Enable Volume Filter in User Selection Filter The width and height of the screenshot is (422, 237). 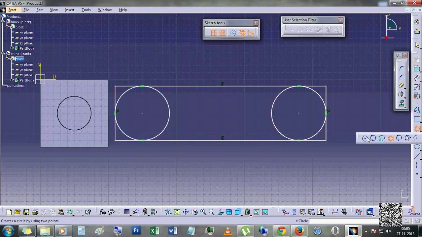point(318,30)
